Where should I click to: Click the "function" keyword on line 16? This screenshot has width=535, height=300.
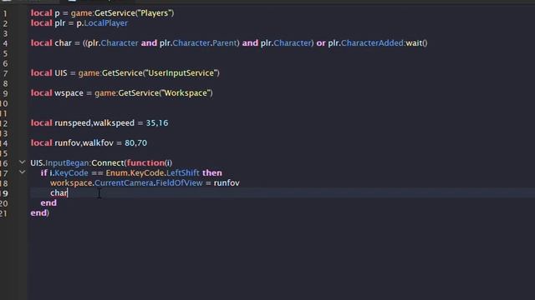(145, 163)
